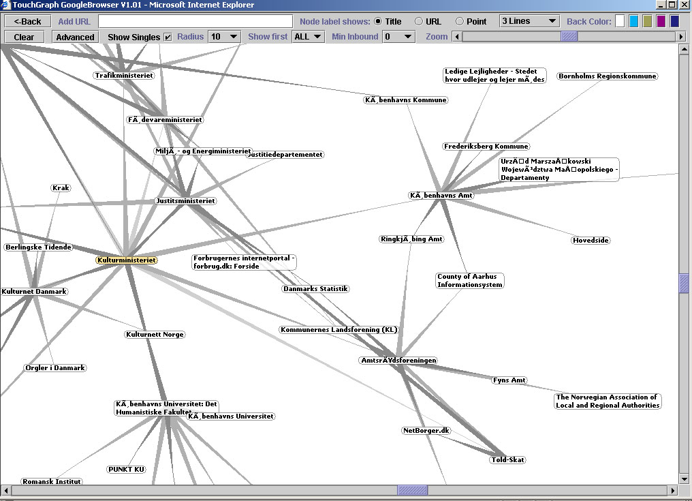Click the Københavns Universitet node
Viewport: 692px width, 501px height.
pyautogui.click(x=231, y=416)
